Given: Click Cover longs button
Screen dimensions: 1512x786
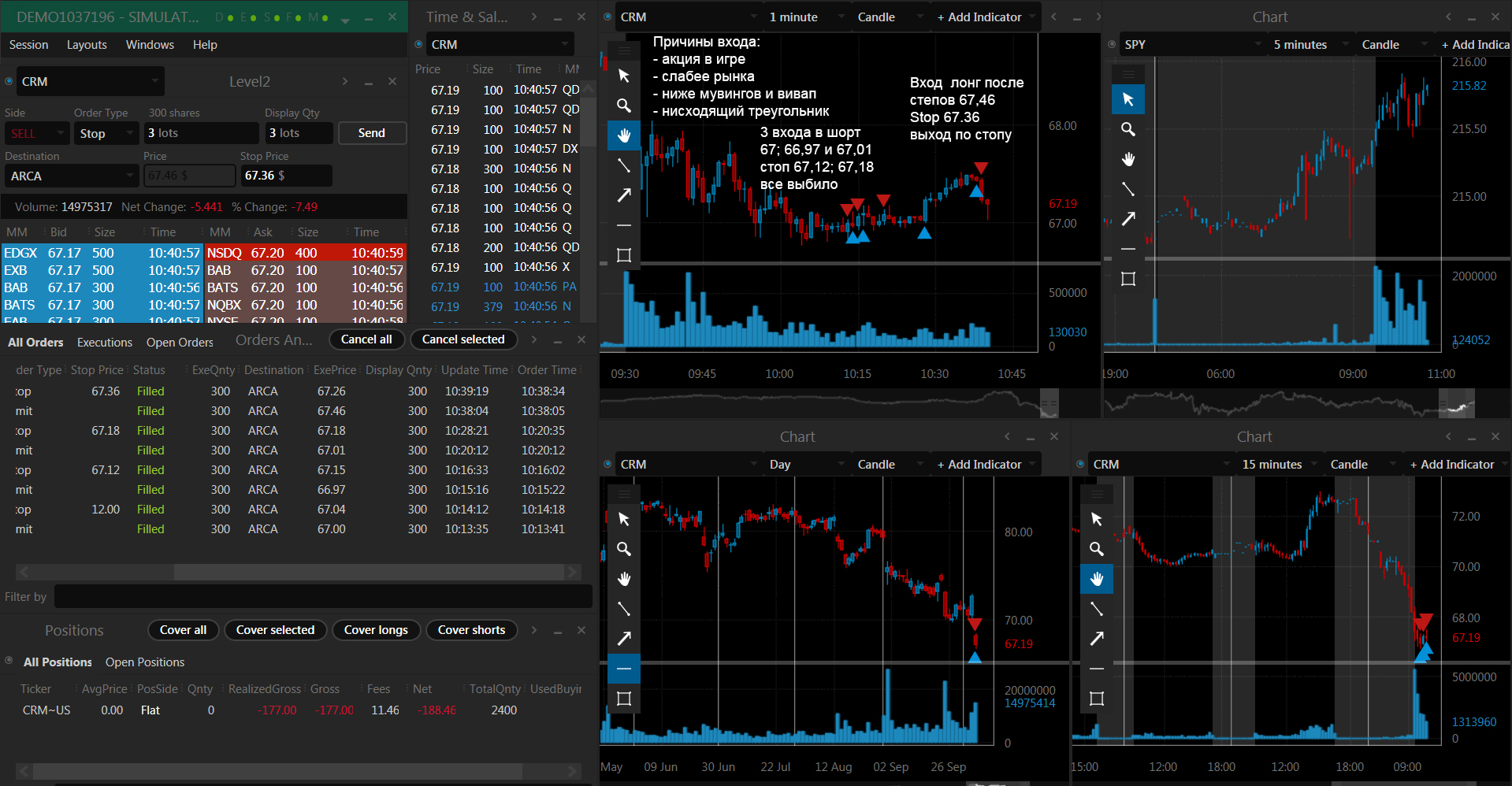Looking at the screenshot, I should pyautogui.click(x=376, y=630).
